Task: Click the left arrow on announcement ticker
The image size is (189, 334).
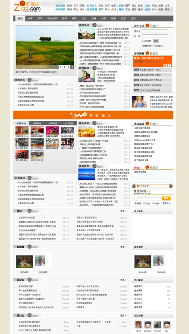Action: click(134, 186)
